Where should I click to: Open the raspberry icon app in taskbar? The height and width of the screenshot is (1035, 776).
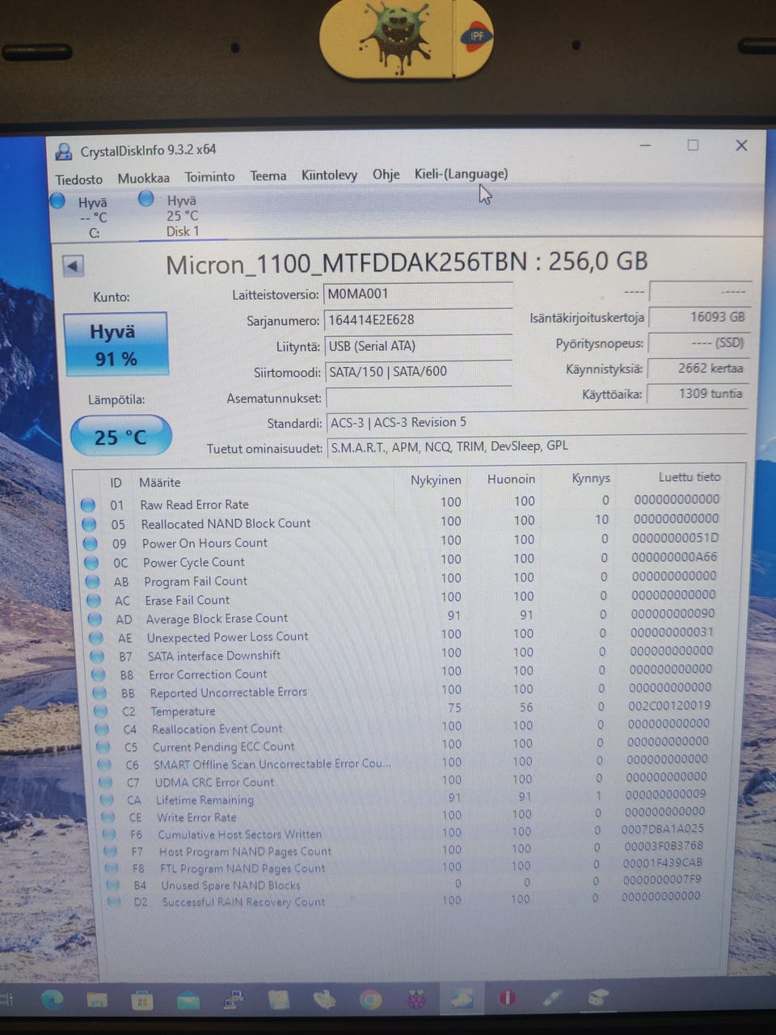pyautogui.click(x=415, y=1000)
